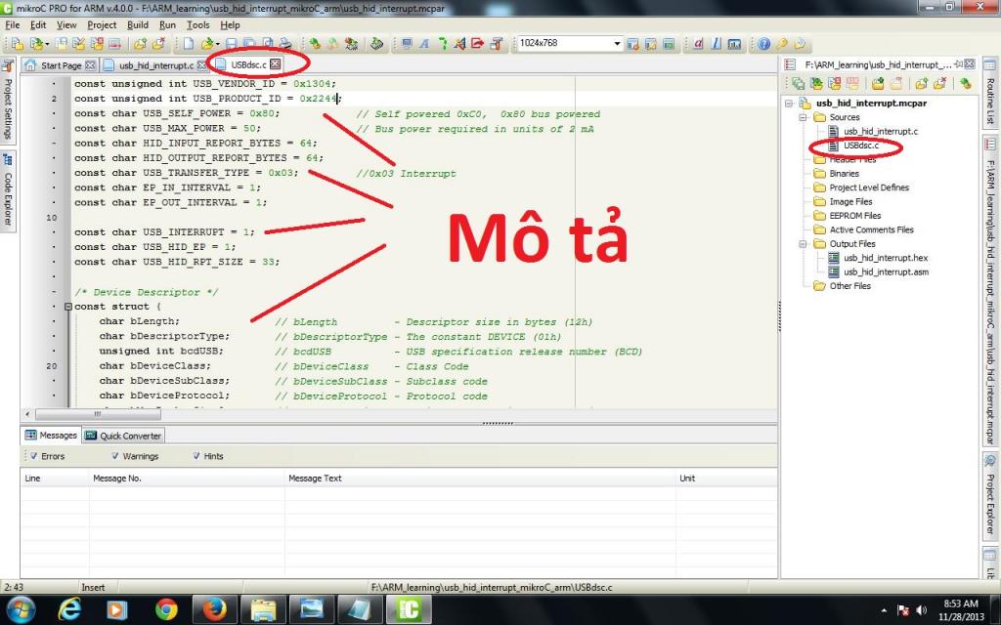Open the Code Explorer side tab

pyautogui.click(x=8, y=190)
